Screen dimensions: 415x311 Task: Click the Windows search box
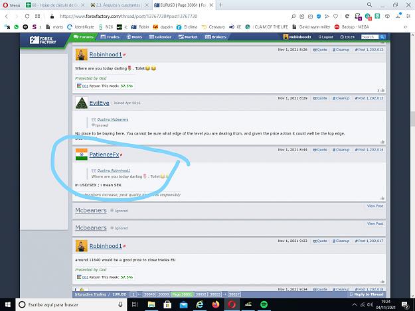coord(72,304)
